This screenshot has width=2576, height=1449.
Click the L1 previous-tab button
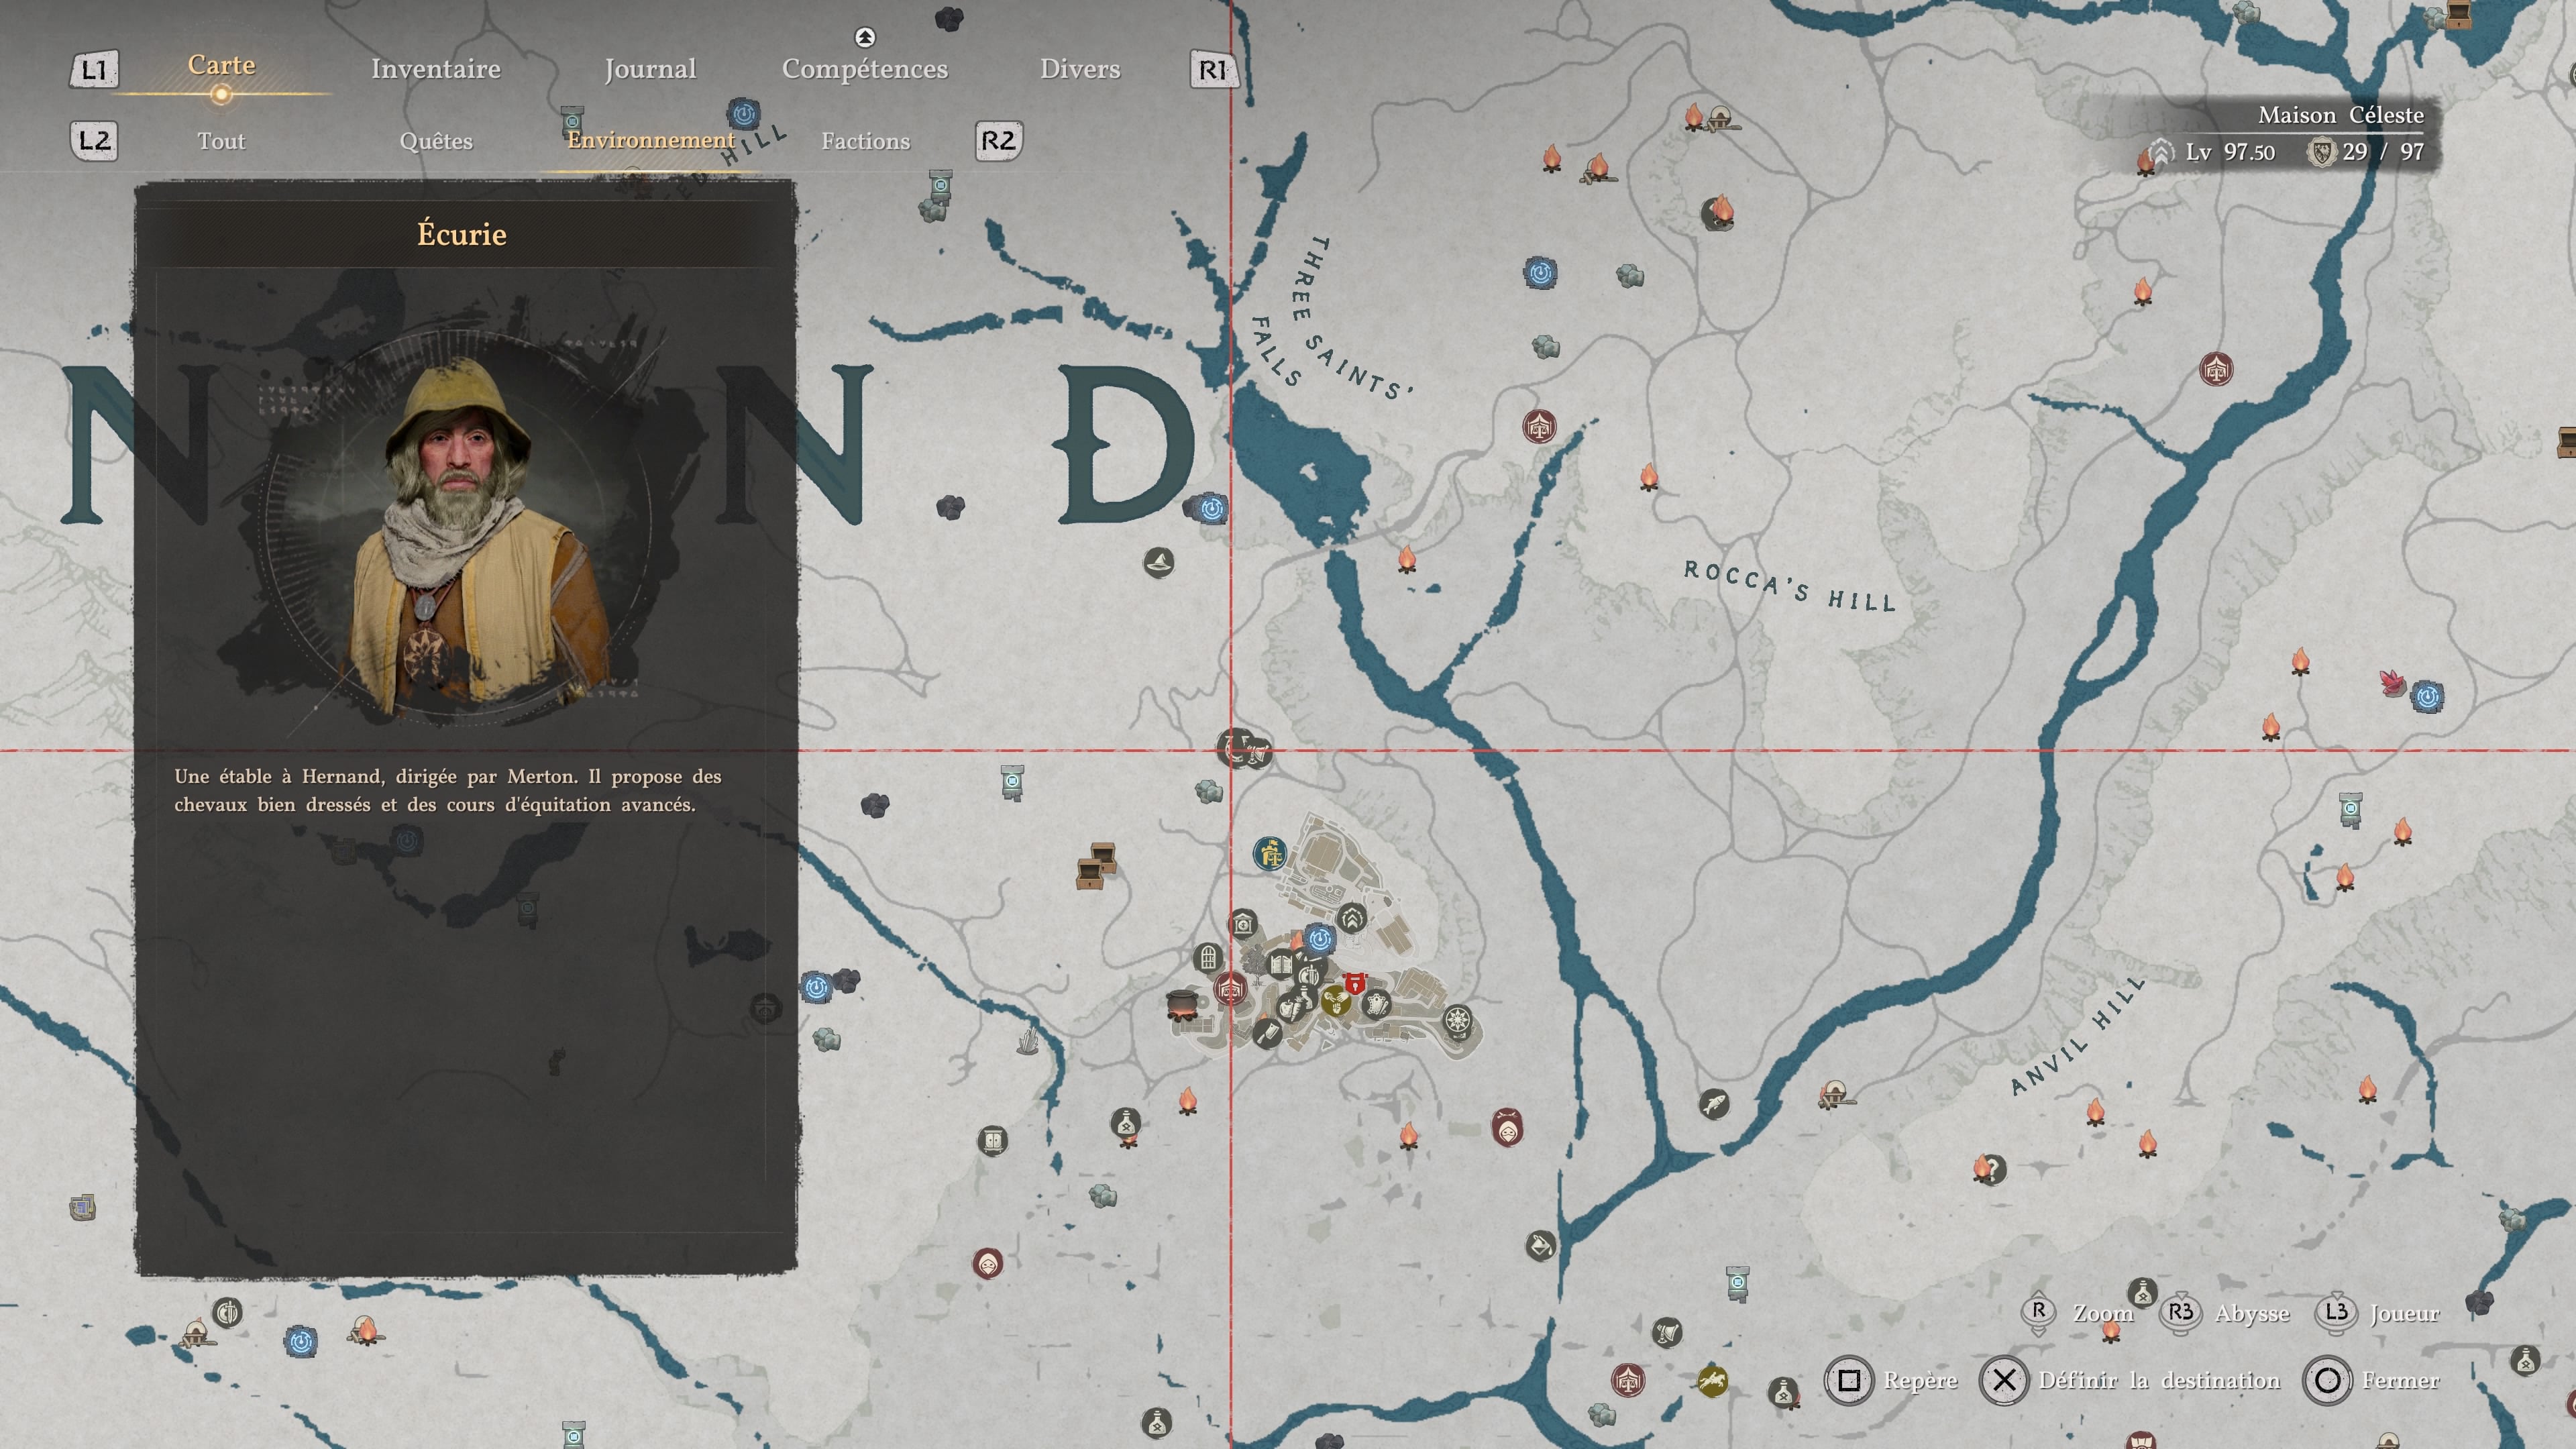[x=94, y=70]
